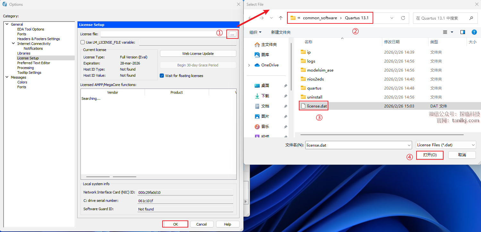481x232 pixels.
Task: Click the 打开(O) button
Action: [430, 155]
